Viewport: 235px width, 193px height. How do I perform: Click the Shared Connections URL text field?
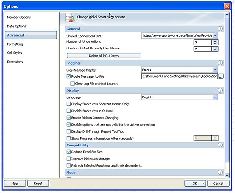point(177,36)
